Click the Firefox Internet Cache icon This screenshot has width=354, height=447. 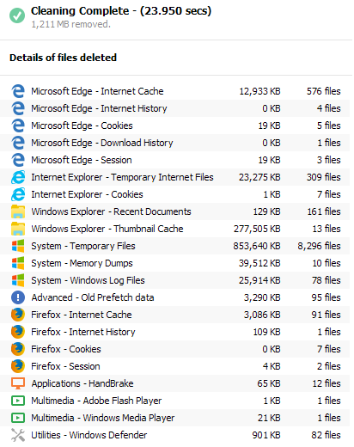18,315
